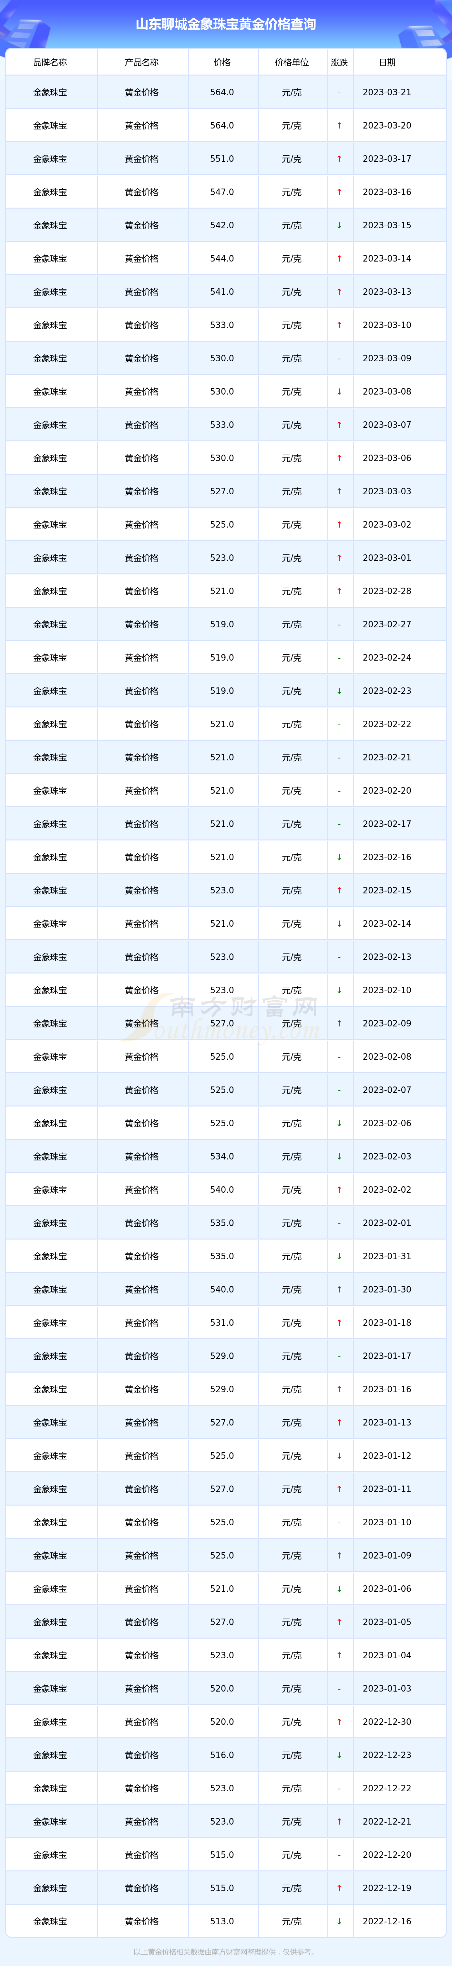Click the up arrow for 2023-03-13
This screenshot has height=1966, width=452.
(x=340, y=292)
